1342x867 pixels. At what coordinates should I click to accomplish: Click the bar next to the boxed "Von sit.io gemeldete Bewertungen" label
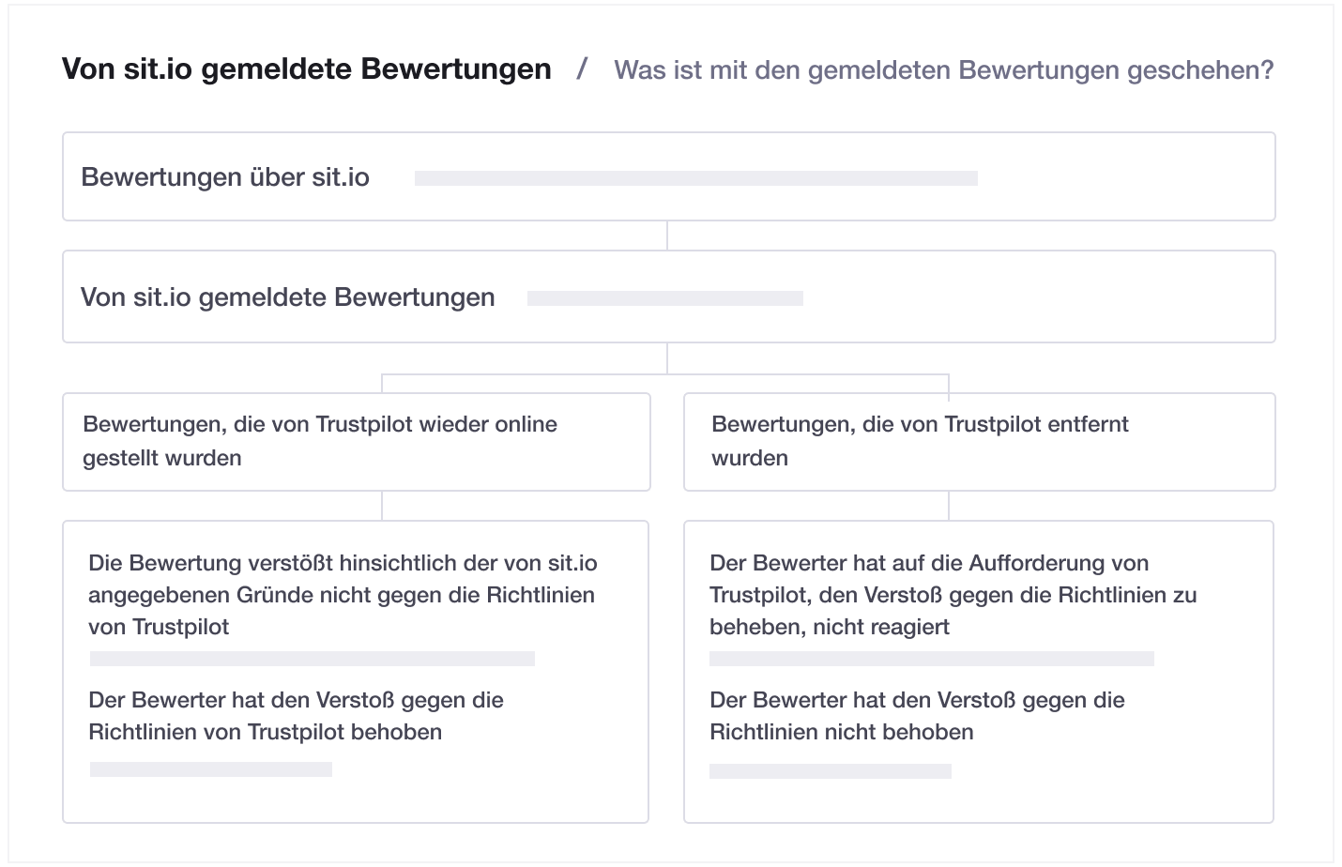pyautogui.click(x=664, y=298)
